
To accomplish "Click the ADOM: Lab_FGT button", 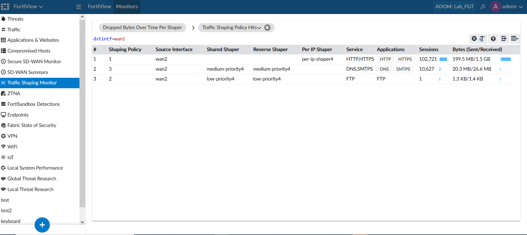I will [x=454, y=7].
